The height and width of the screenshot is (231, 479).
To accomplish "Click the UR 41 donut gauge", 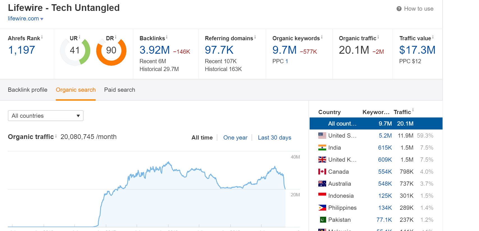I will [75, 51].
